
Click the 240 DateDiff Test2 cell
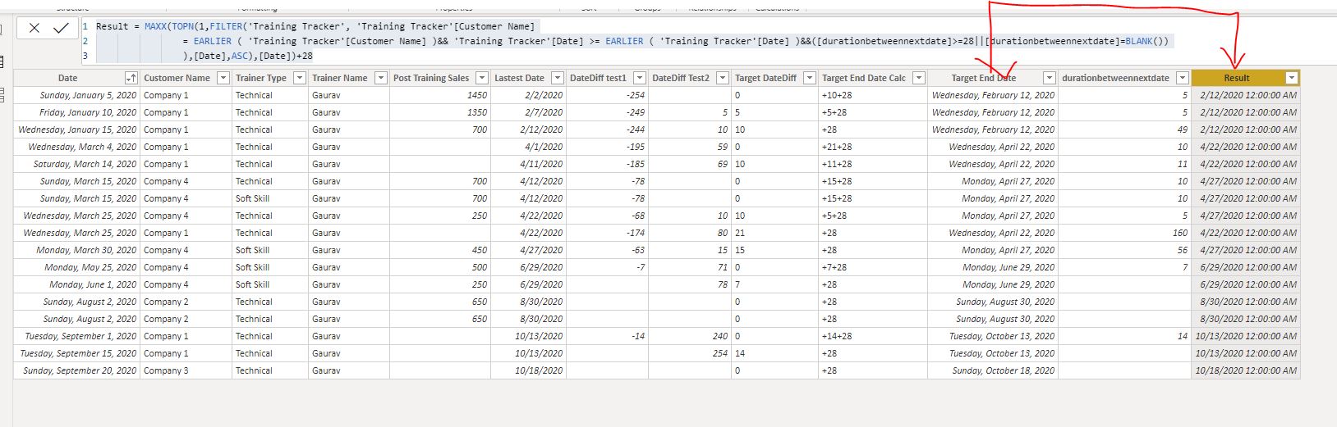[690, 336]
